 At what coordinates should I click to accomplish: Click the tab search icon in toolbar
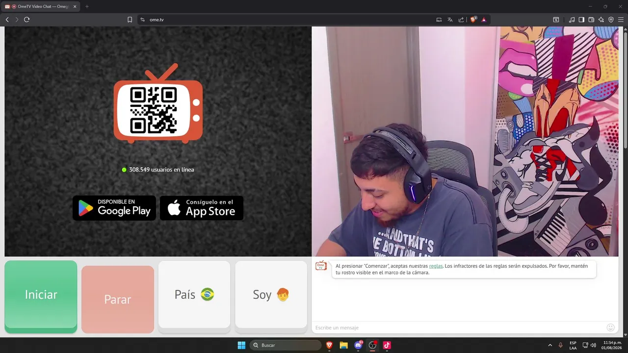[556, 20]
